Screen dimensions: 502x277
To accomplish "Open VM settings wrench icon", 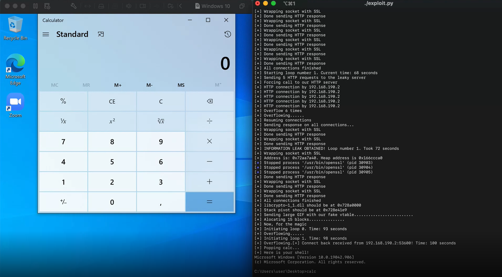I will pyautogui.click(x=73, y=6).
